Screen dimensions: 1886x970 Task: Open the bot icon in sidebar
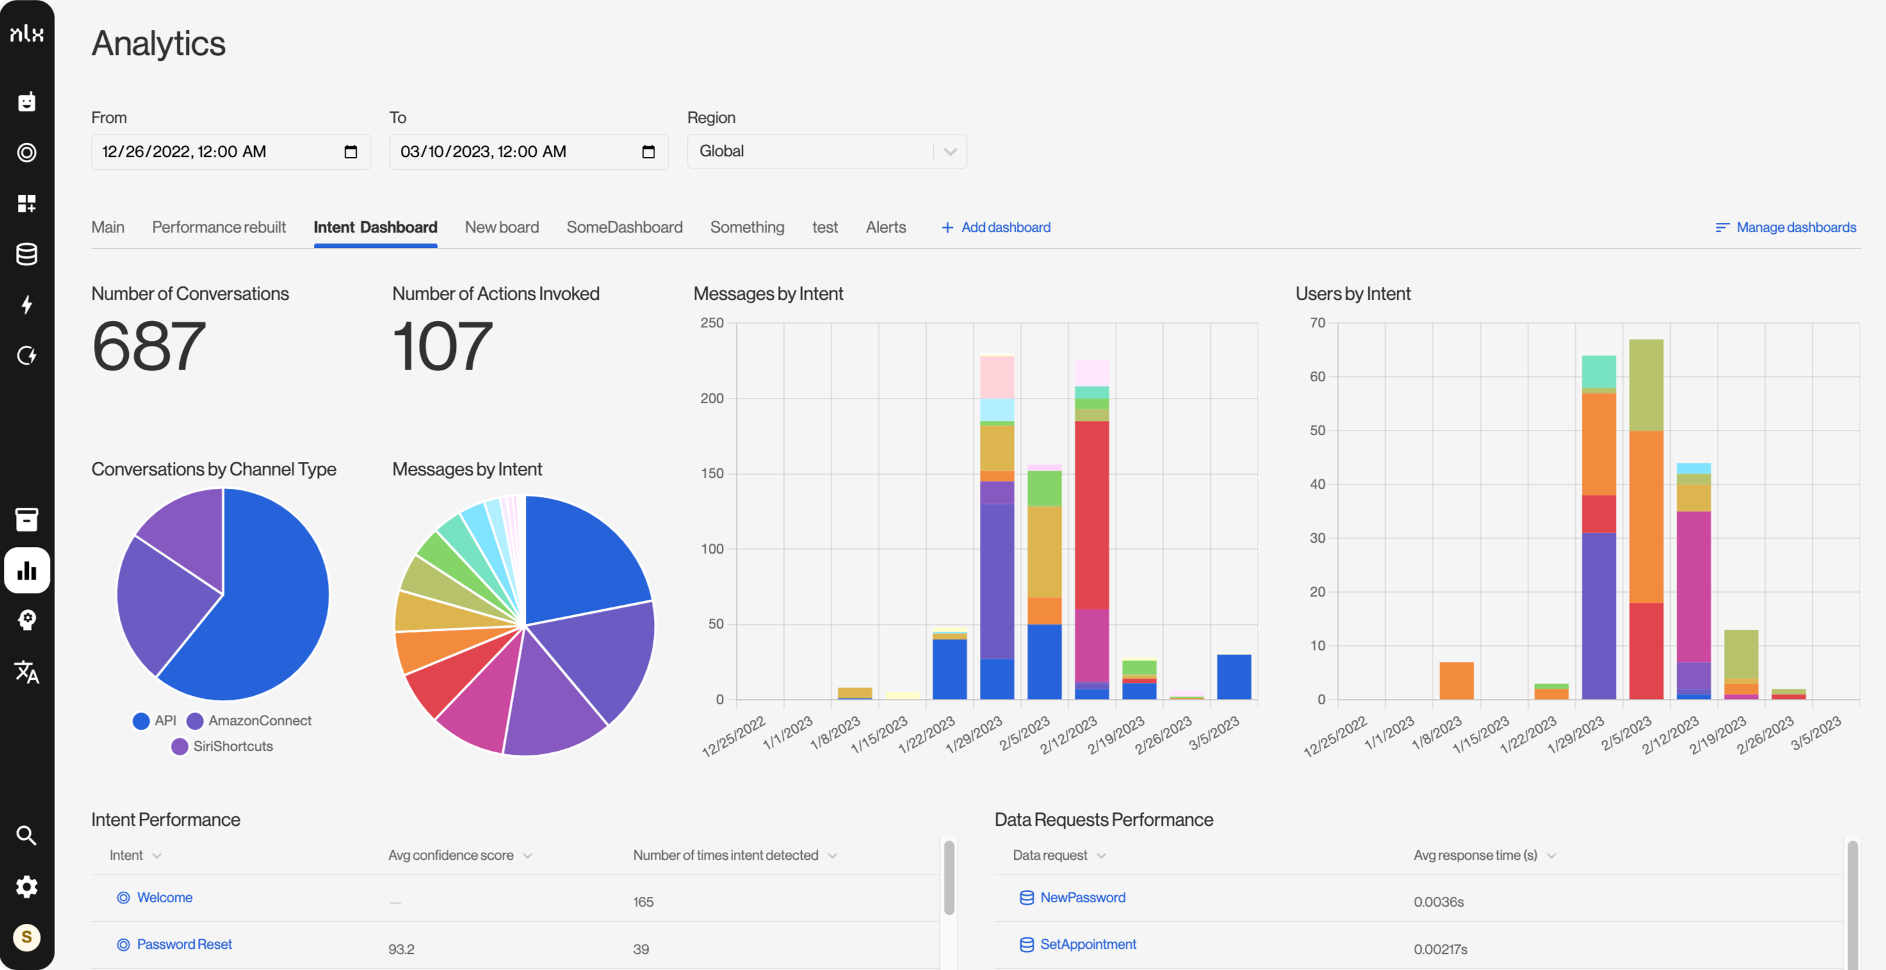click(x=27, y=102)
